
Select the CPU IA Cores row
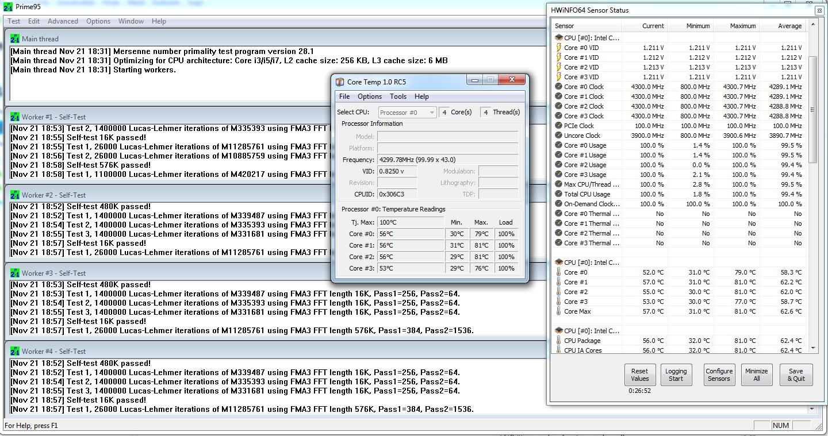[679, 350]
